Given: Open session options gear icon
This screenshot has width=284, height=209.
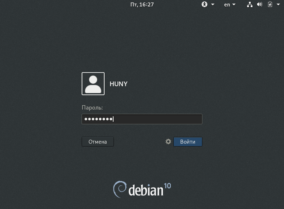Looking at the screenshot, I should click(168, 142).
